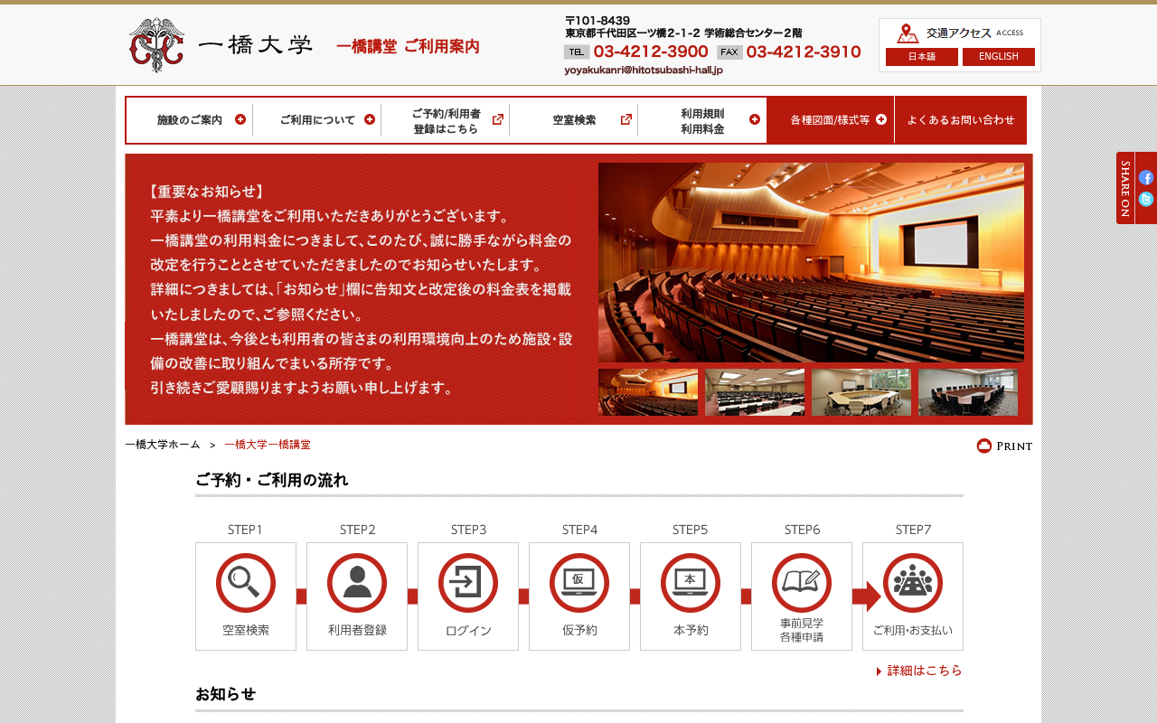The width and height of the screenshot is (1157, 723).
Task: Click the email address yoyakukanri@hitotsubashi-hall.jp
Action: click(644, 70)
